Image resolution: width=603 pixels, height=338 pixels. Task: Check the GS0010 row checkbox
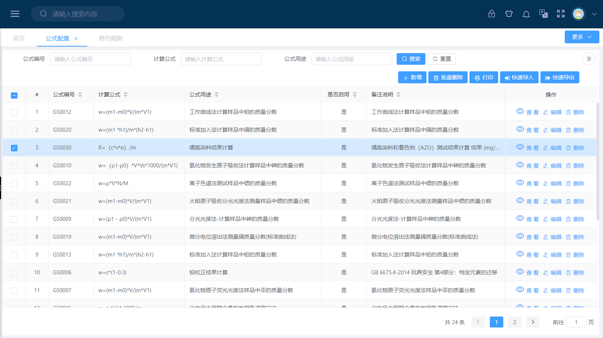point(14,166)
